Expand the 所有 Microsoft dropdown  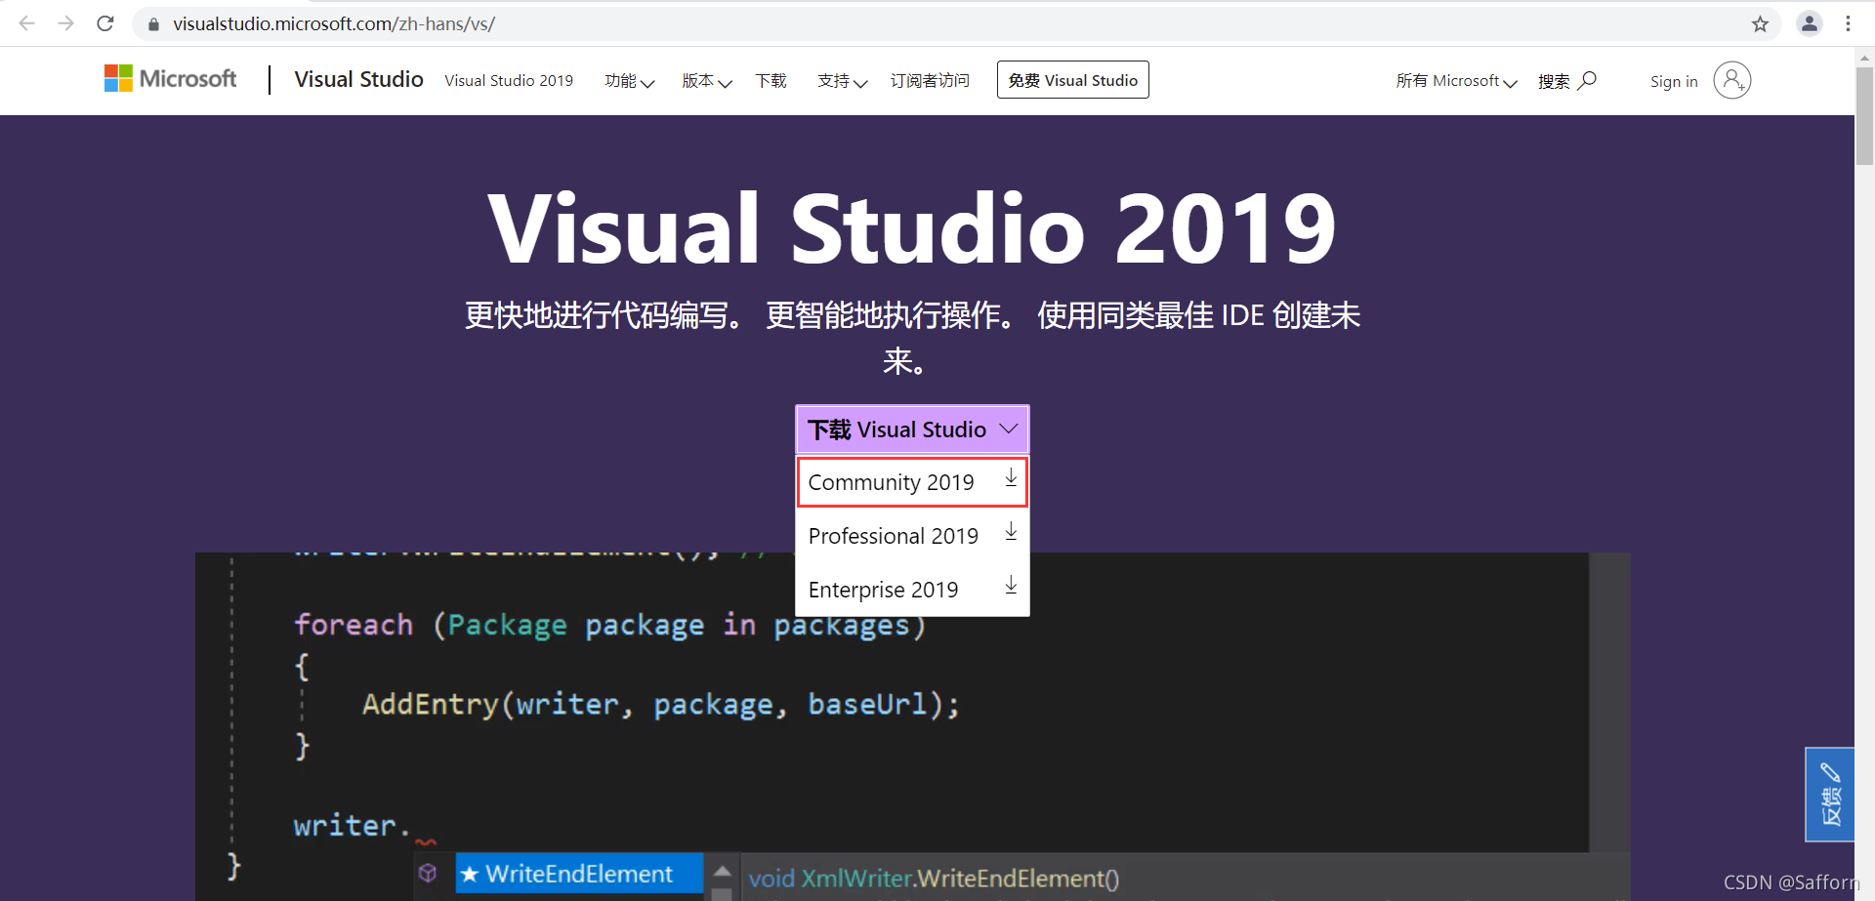(1456, 81)
